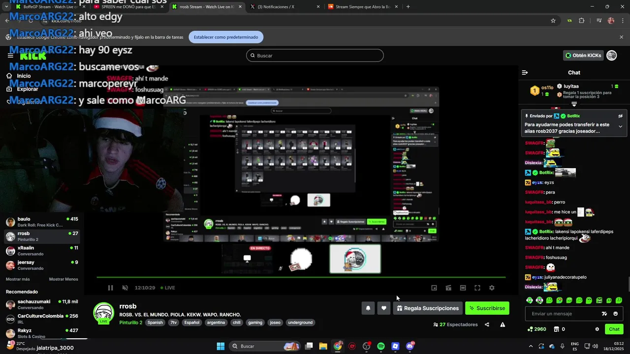Hide the pinned BotRix message

pyautogui.click(x=620, y=116)
